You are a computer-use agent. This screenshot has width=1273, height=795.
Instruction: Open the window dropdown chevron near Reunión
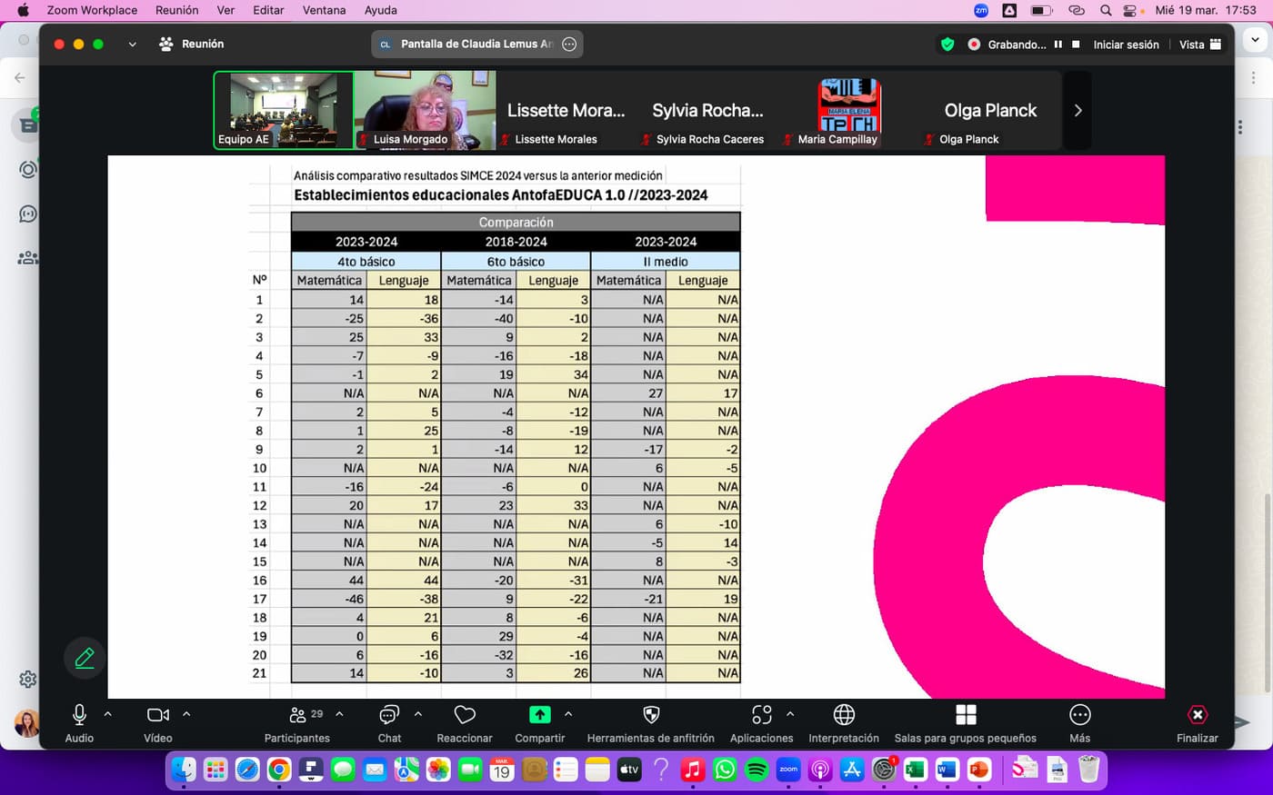pyautogui.click(x=133, y=44)
